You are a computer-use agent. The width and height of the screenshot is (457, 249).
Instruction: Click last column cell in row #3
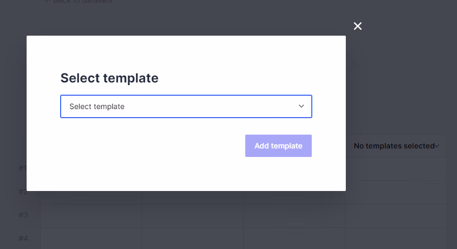pyautogui.click(x=396, y=216)
